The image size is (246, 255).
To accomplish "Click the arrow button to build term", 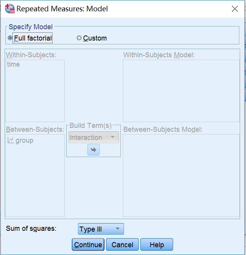I will (x=94, y=150).
